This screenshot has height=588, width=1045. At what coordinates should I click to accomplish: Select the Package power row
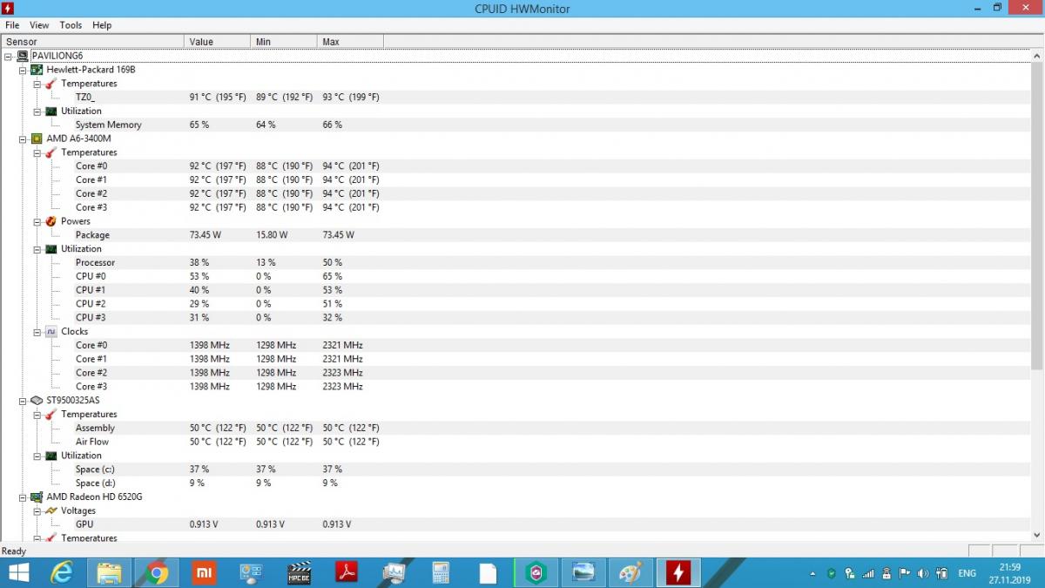click(516, 235)
